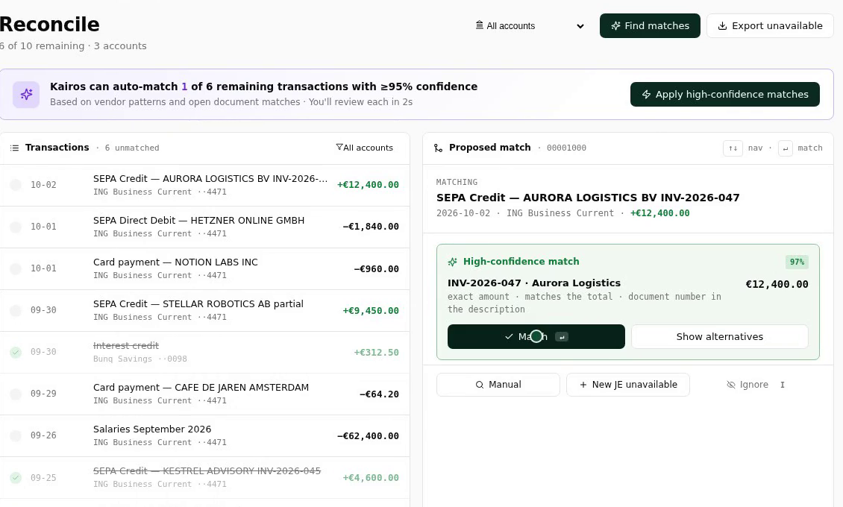Viewport: 843px width, 507px height.
Task: Click the INV-2026-047 · Aurora Logistics document
Action: click(534, 283)
